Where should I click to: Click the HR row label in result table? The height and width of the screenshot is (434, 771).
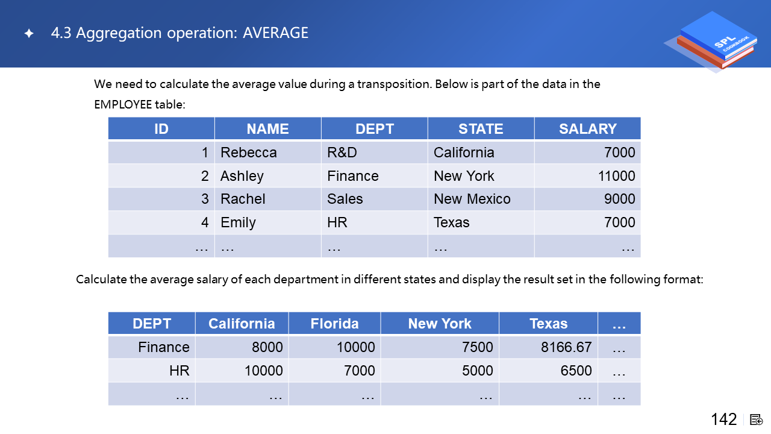[179, 371]
